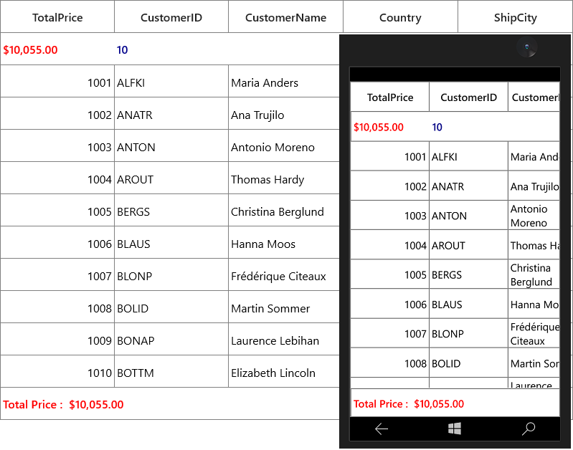The height and width of the screenshot is (450, 573).
Task: Click the Total Price summary row in the desktop grid
Action: pyautogui.click(x=170, y=403)
